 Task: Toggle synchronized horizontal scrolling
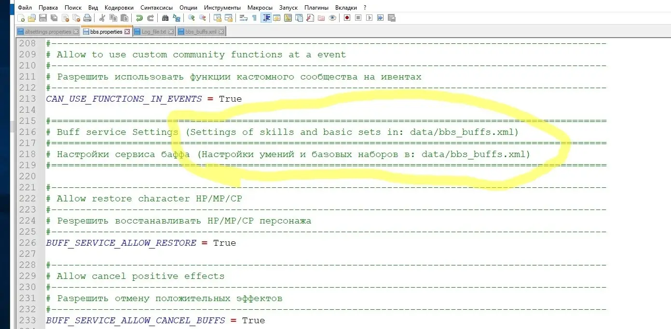pyautogui.click(x=228, y=18)
